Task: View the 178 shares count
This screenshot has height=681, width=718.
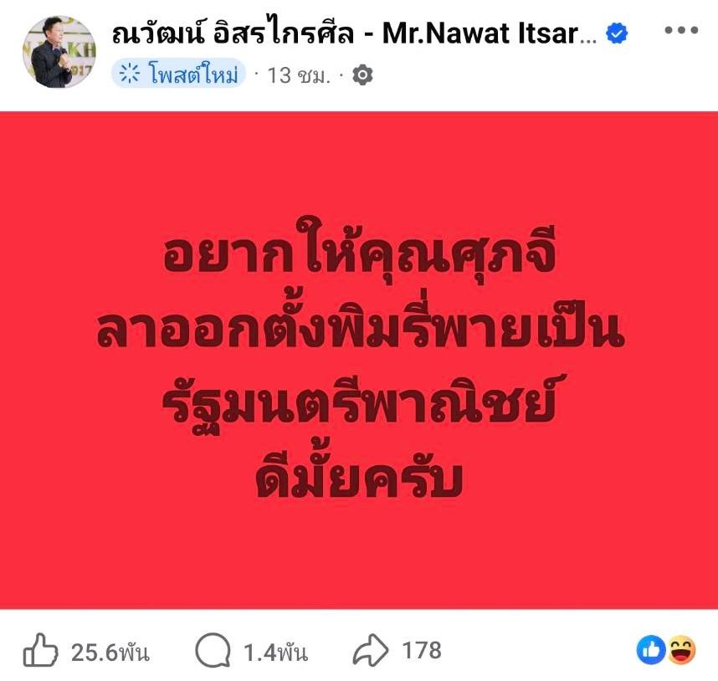Action: click(422, 650)
